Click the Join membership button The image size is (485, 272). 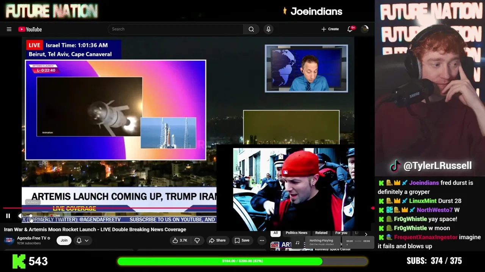click(64, 240)
